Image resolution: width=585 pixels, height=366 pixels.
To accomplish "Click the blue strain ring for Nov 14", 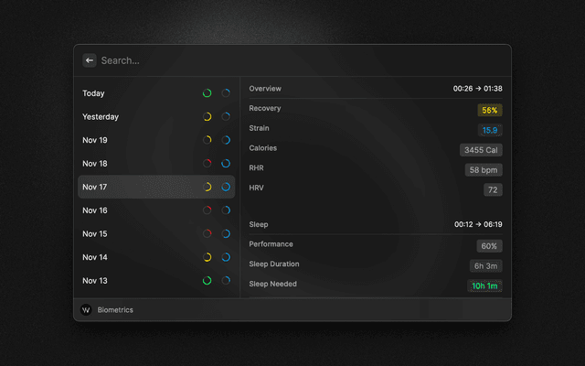I will click(x=225, y=257).
